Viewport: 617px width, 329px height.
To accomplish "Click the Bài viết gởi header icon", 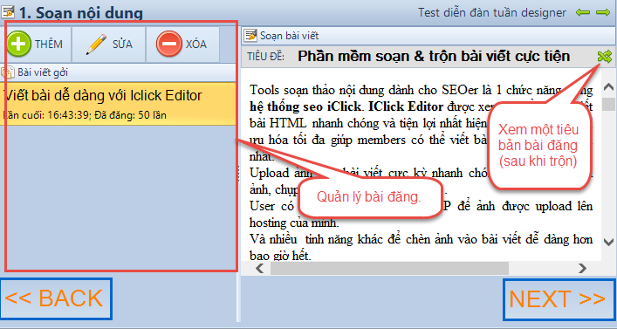I will pyautogui.click(x=8, y=72).
